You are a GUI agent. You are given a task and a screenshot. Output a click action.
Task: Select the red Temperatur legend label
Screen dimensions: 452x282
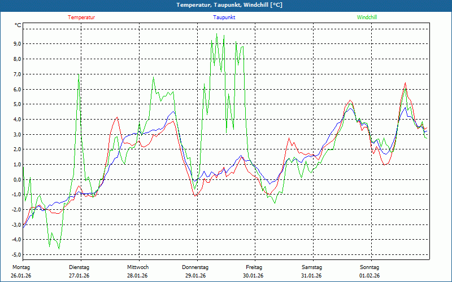[x=81, y=17]
